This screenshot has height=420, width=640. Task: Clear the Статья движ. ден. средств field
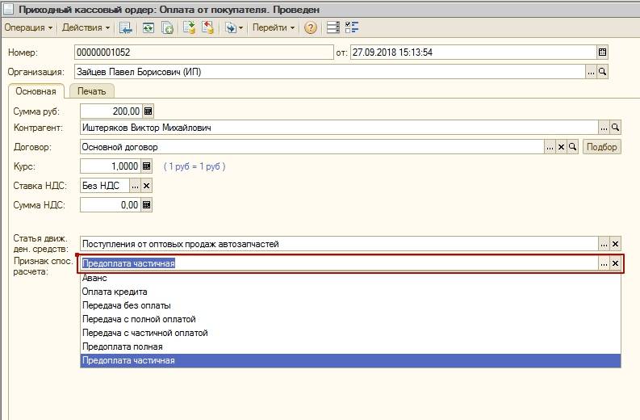click(x=615, y=244)
